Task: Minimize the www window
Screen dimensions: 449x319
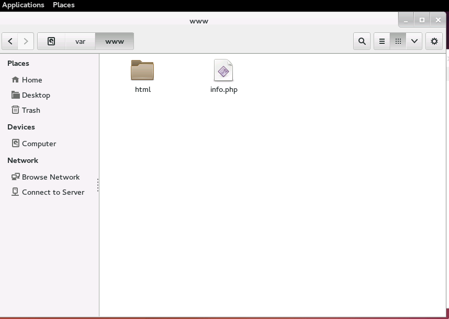Action: 406,20
